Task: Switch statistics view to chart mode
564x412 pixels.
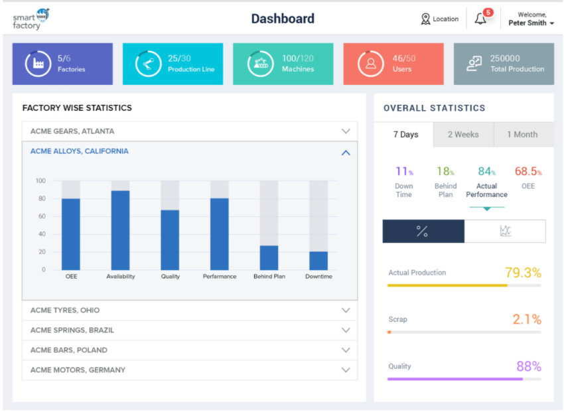Action: point(504,231)
